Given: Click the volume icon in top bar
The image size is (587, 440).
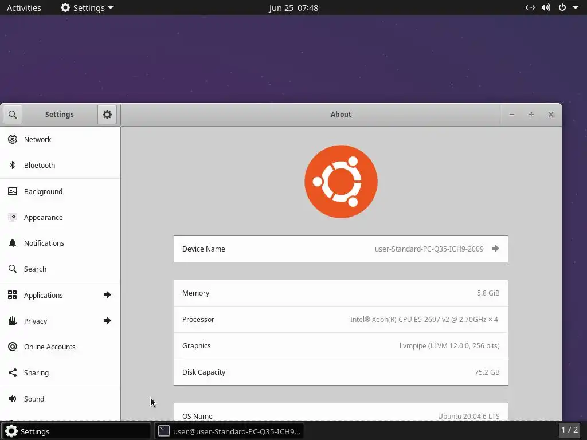Looking at the screenshot, I should [546, 7].
